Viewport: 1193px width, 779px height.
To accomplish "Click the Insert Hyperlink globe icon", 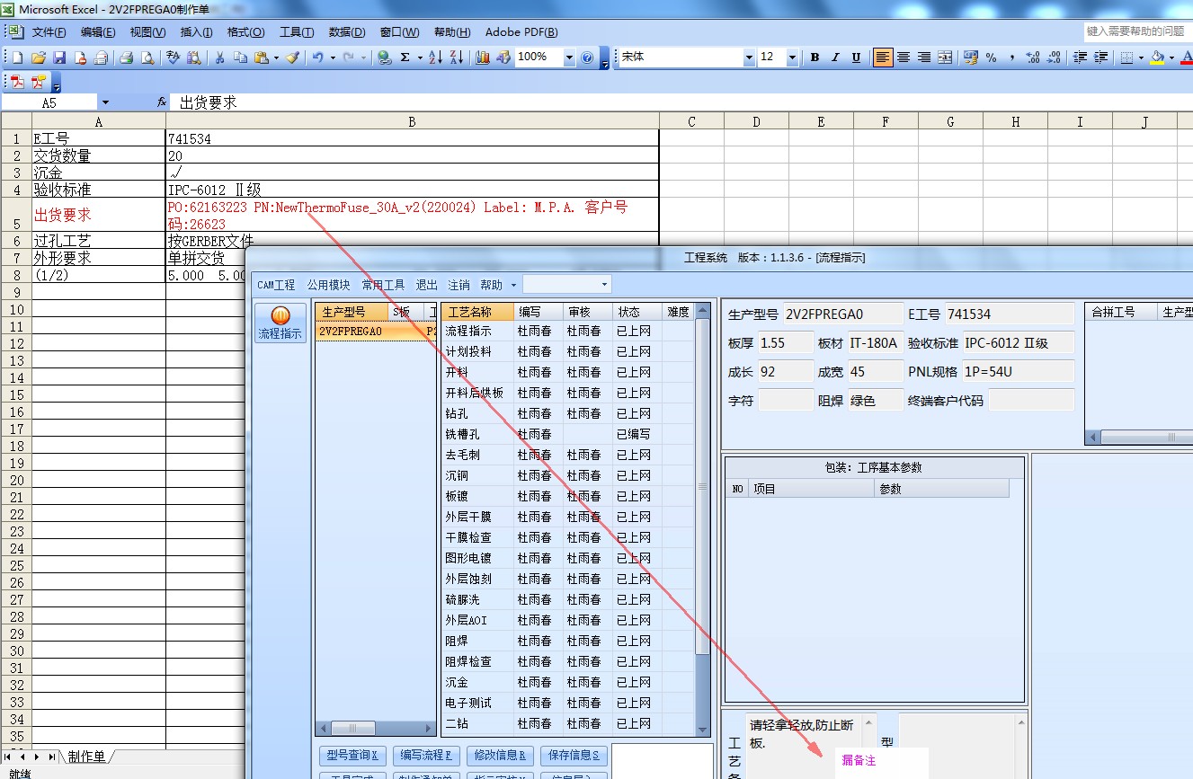I will point(385,58).
